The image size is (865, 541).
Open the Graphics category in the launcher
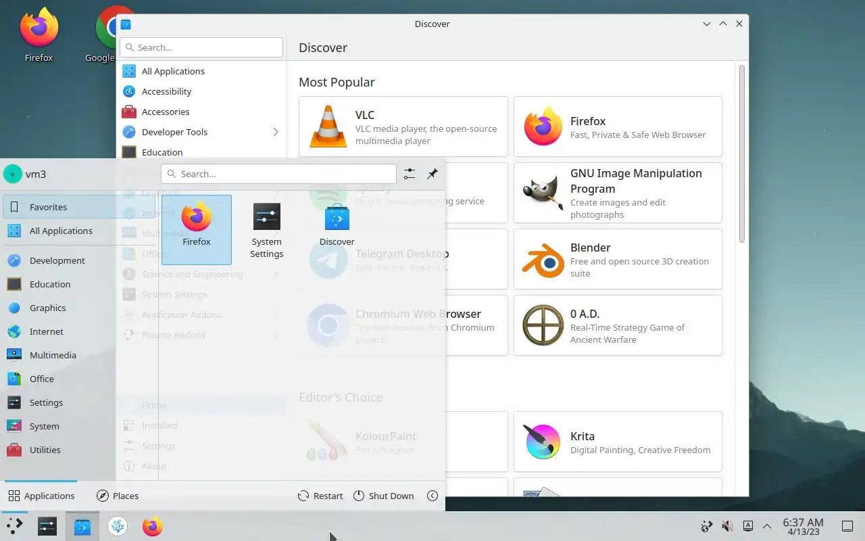pos(79,308)
